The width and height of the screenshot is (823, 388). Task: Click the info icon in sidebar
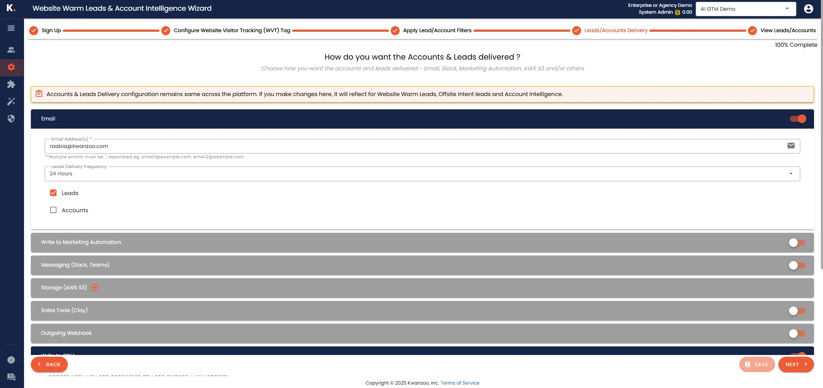tap(11, 360)
